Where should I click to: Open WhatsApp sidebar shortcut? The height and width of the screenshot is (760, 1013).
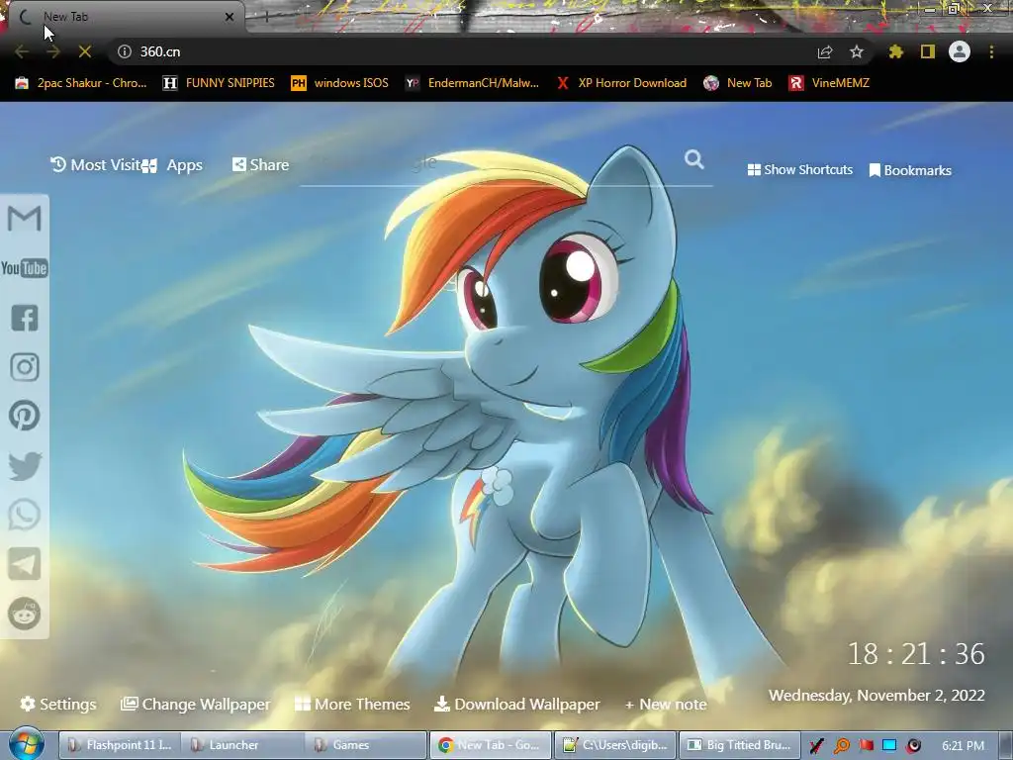25,515
